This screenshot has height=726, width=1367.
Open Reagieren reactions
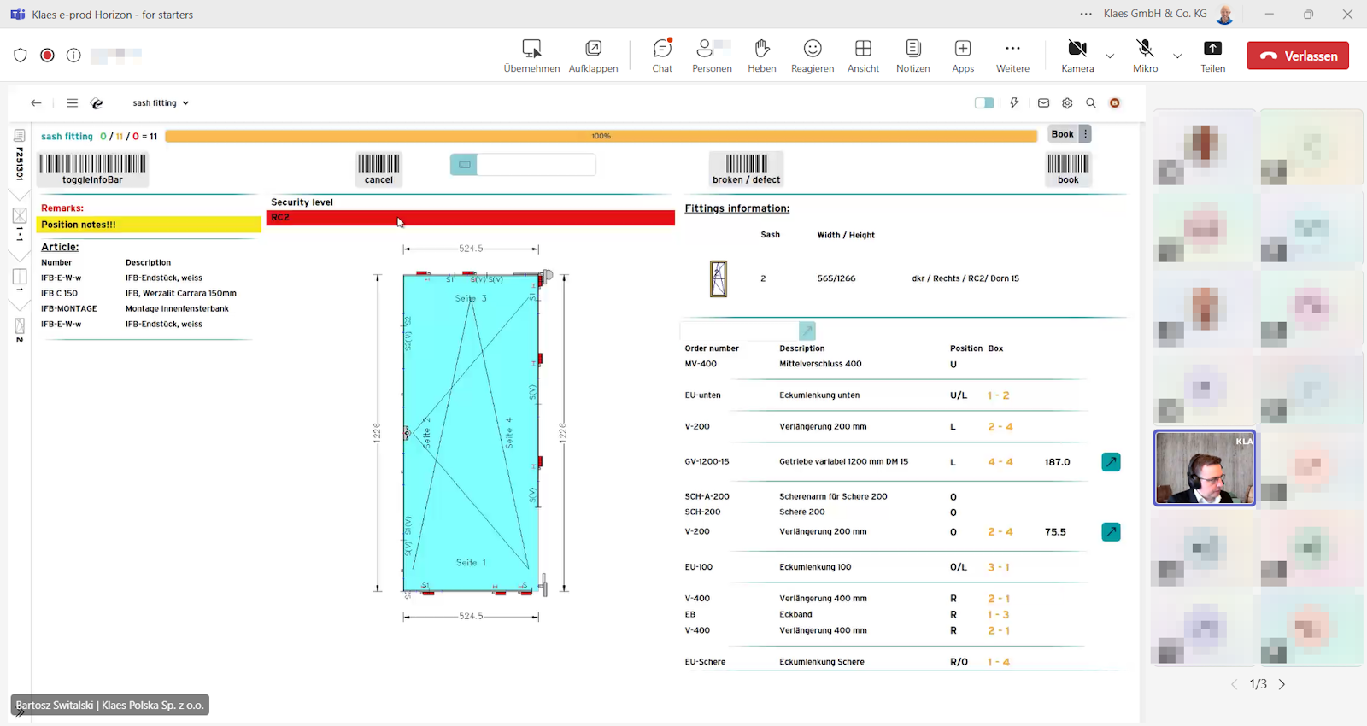[x=812, y=56]
